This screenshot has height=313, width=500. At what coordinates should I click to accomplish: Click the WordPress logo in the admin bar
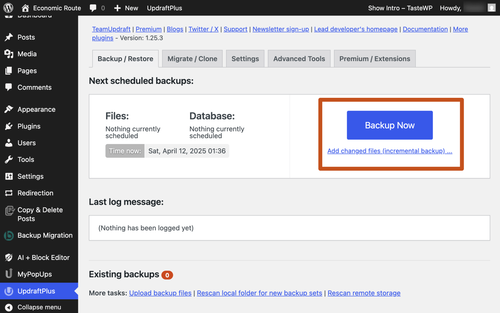(x=8, y=8)
